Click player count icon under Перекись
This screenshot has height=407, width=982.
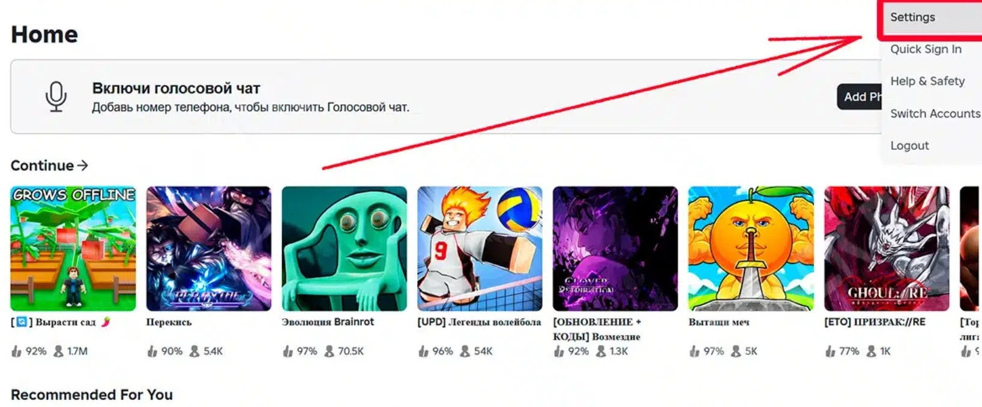click(194, 351)
